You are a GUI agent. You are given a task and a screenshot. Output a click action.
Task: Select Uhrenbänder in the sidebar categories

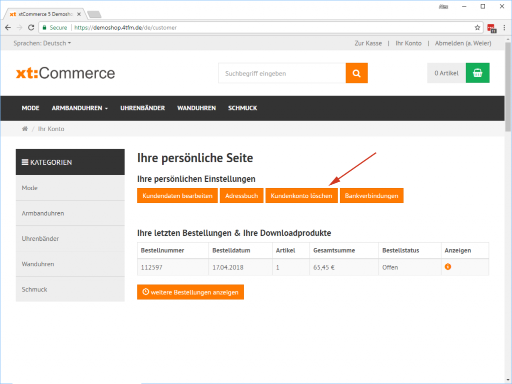[40, 239]
